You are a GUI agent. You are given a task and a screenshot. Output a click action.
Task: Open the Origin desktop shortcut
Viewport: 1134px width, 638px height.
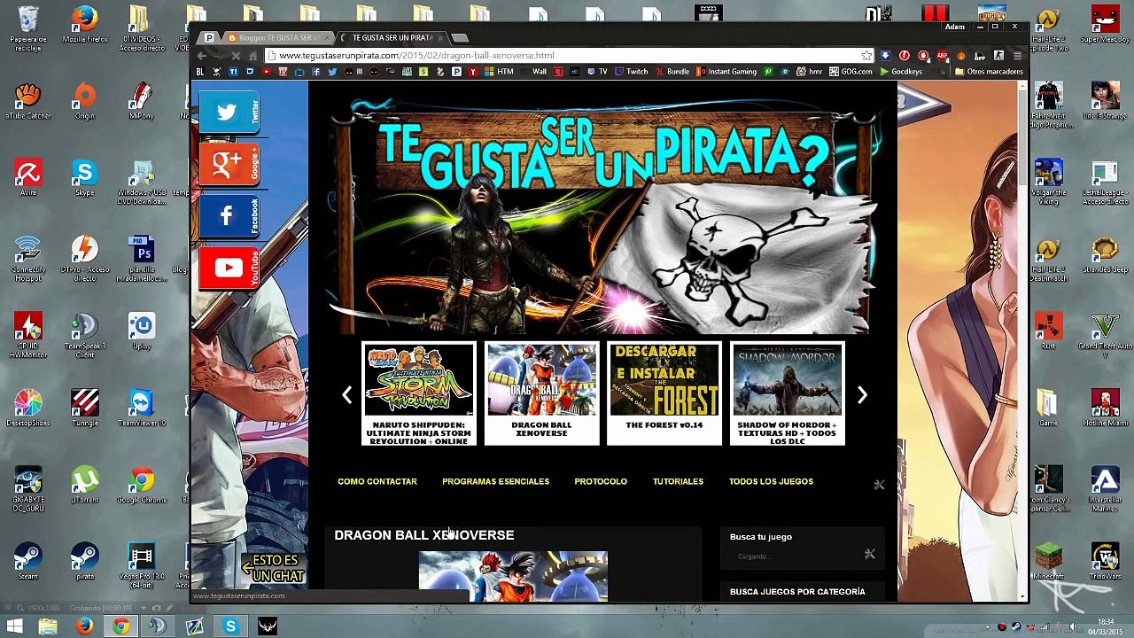[x=85, y=101]
